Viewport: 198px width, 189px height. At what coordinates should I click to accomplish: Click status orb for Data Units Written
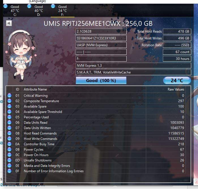pyautogui.click(x=9, y=128)
